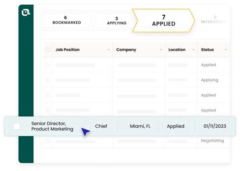Click the Negotiating status in last row
This screenshot has height=171, width=240.
click(x=212, y=141)
